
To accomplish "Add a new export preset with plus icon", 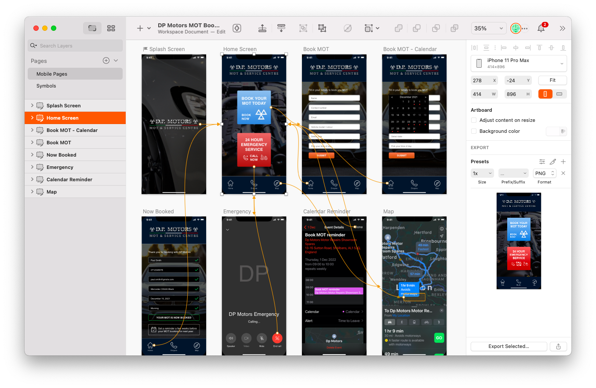I will pos(563,161).
